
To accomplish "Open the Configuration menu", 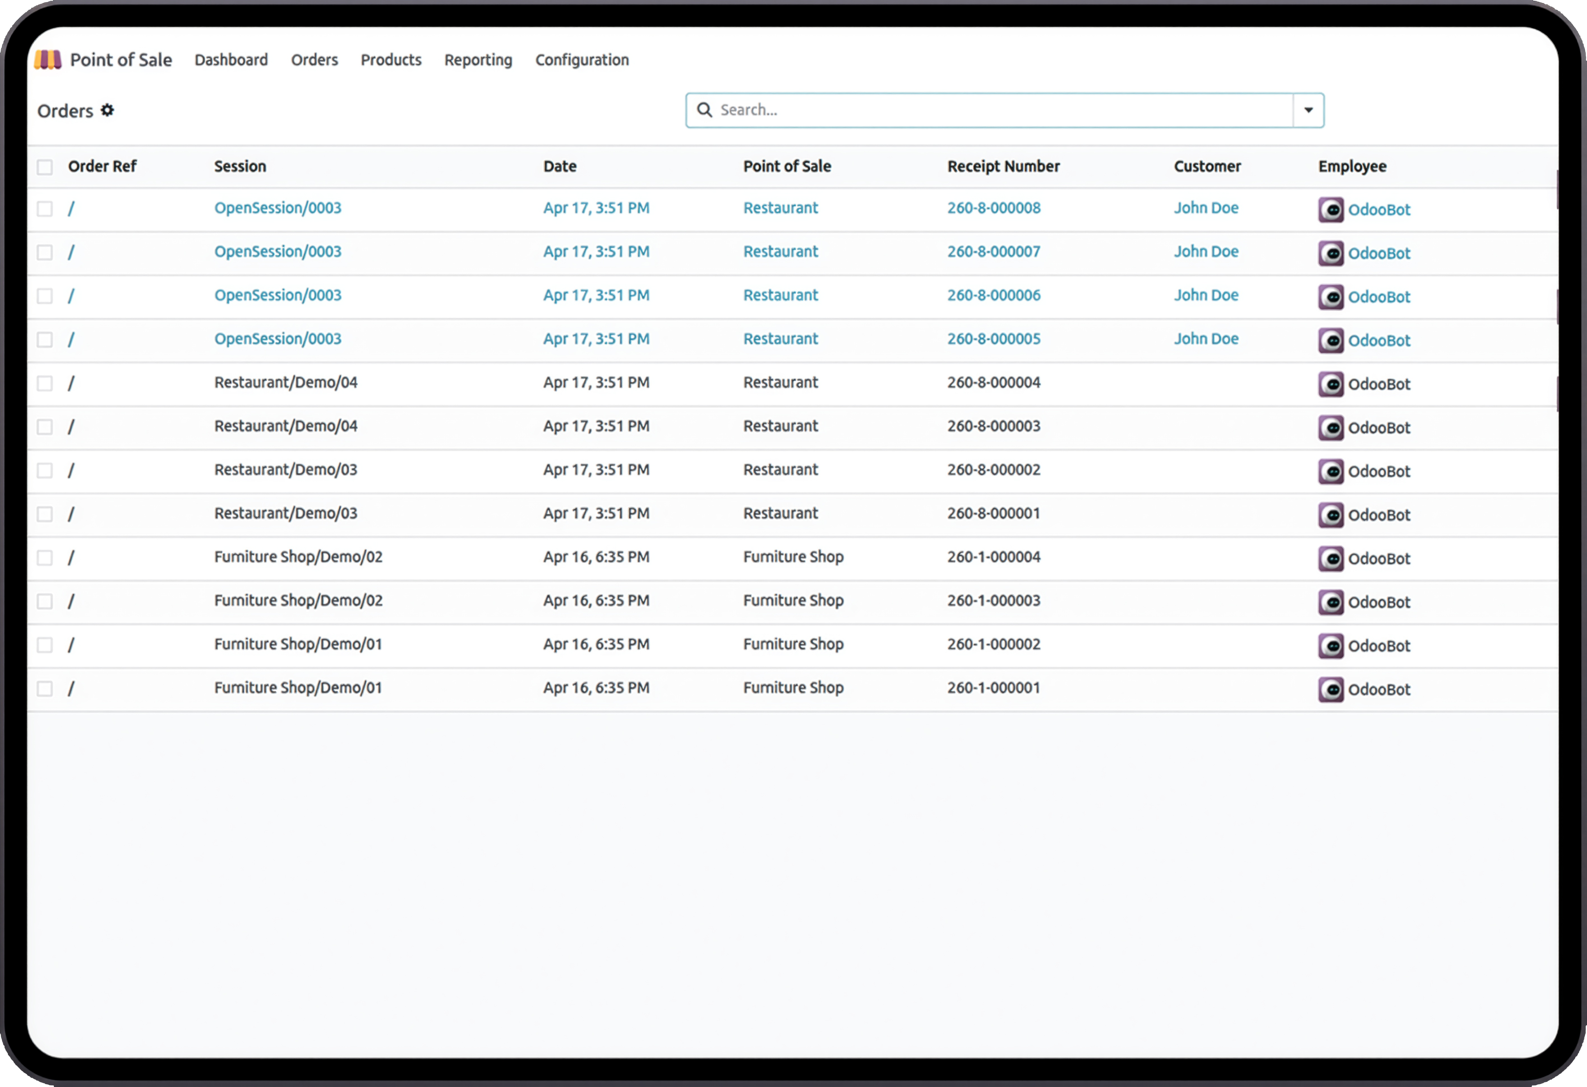I will tap(582, 60).
